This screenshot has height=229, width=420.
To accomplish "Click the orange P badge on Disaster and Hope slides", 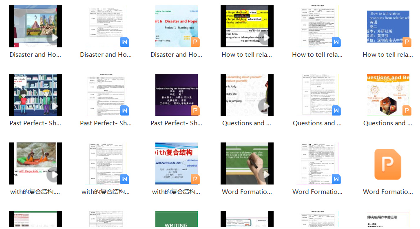I will pos(195,42).
